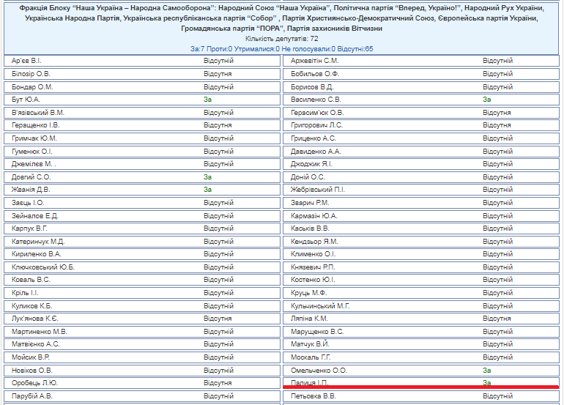Click the name Князевич Р.П.
This screenshot has height=405, width=564.
click(x=313, y=267)
